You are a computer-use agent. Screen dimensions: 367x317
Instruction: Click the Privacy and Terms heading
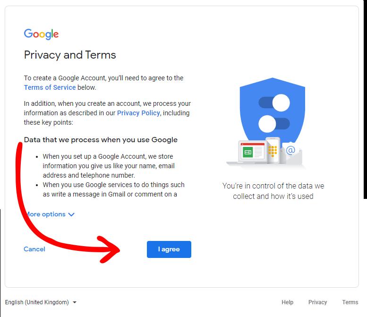[70, 55]
